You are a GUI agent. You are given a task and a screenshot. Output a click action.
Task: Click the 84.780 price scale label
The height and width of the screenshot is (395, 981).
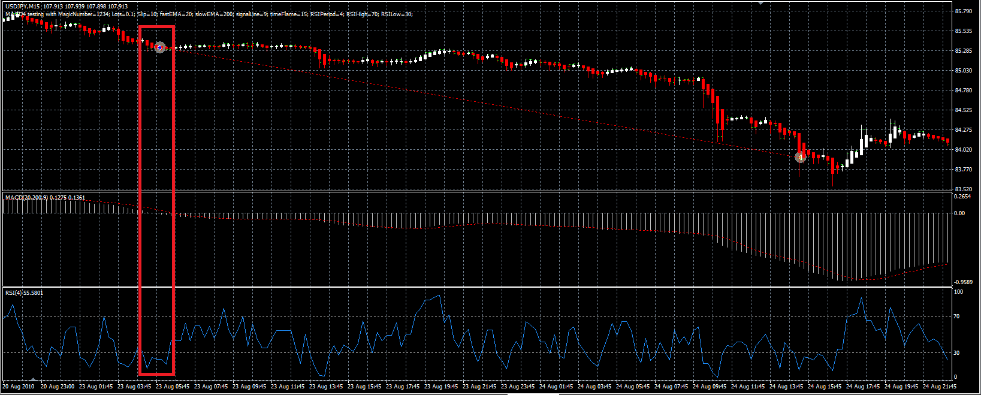pyautogui.click(x=964, y=90)
